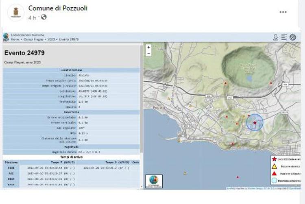Screen dimensions: 305x204
Task: Click the Comune di Pozzuoli profile avatar
Action: (16, 13)
